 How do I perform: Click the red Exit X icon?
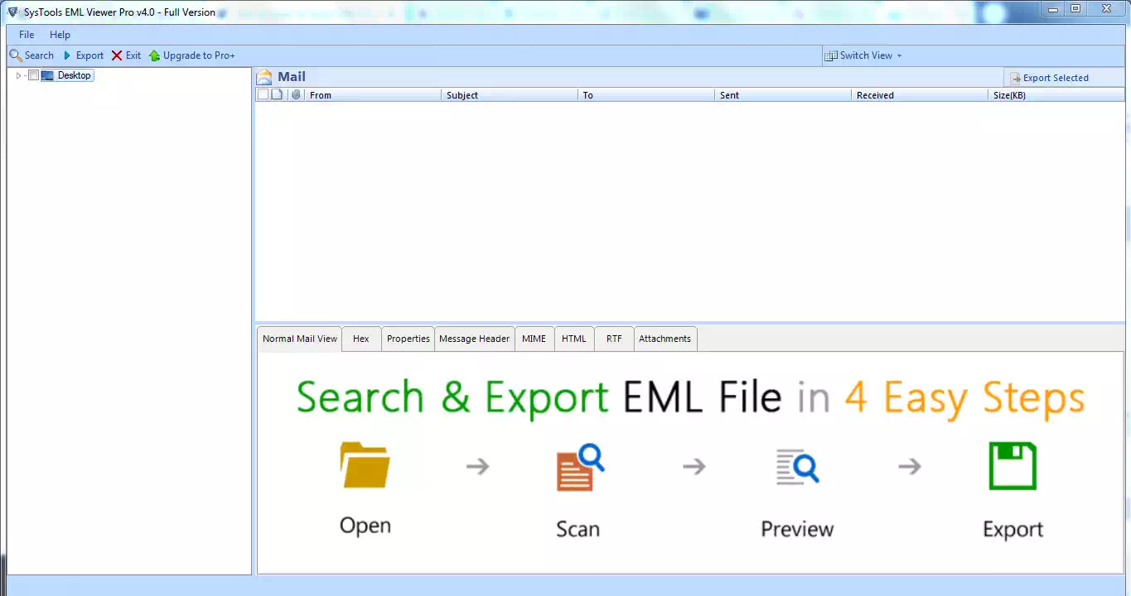click(x=117, y=55)
